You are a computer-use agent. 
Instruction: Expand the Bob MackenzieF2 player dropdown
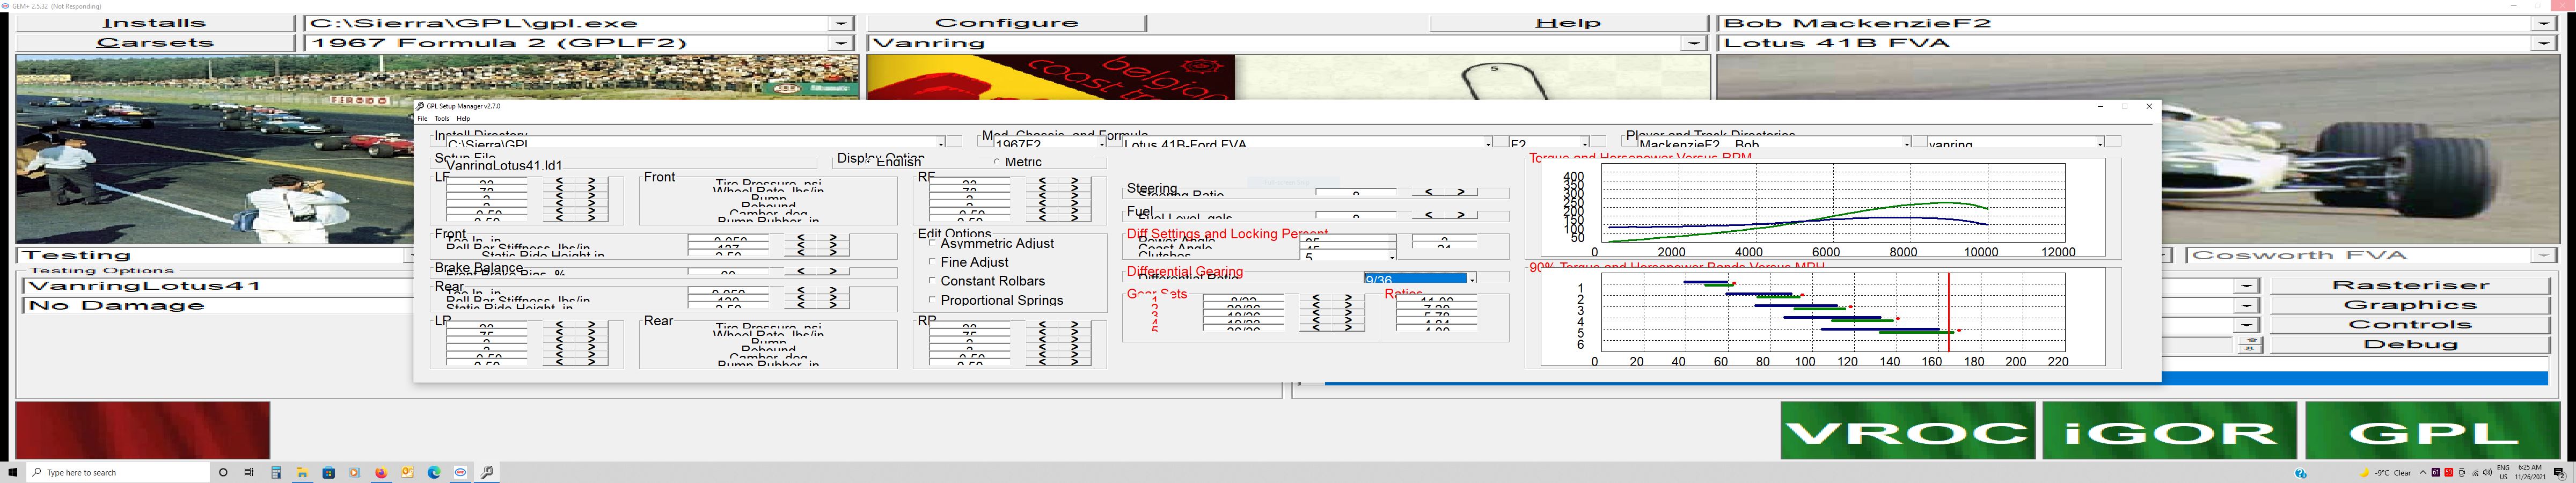click(2543, 23)
